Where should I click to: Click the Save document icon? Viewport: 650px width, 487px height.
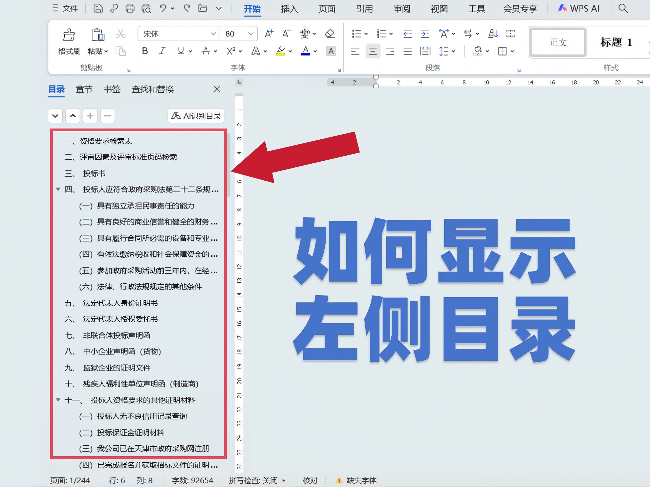point(98,8)
